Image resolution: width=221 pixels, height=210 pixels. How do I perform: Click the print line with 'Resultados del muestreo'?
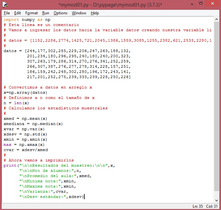(x=59, y=166)
